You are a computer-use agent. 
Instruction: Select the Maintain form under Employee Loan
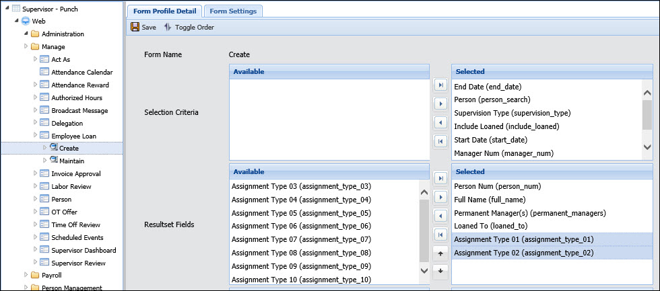[71, 161]
